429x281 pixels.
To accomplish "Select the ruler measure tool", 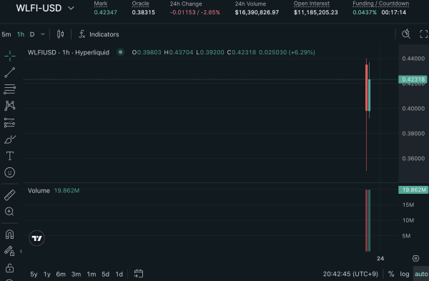I will pyautogui.click(x=10, y=195).
